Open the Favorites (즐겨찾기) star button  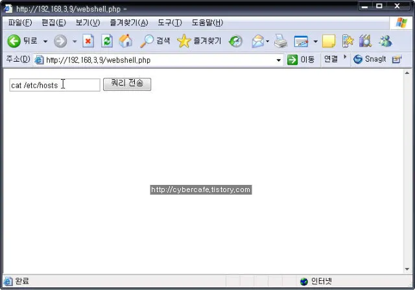pyautogui.click(x=199, y=41)
